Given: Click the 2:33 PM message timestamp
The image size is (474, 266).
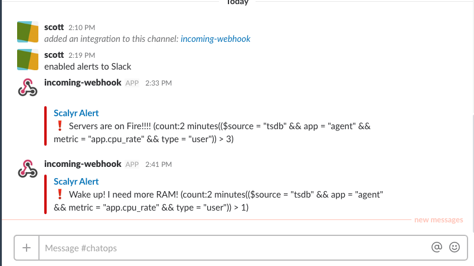Looking at the screenshot, I should 158,84.
